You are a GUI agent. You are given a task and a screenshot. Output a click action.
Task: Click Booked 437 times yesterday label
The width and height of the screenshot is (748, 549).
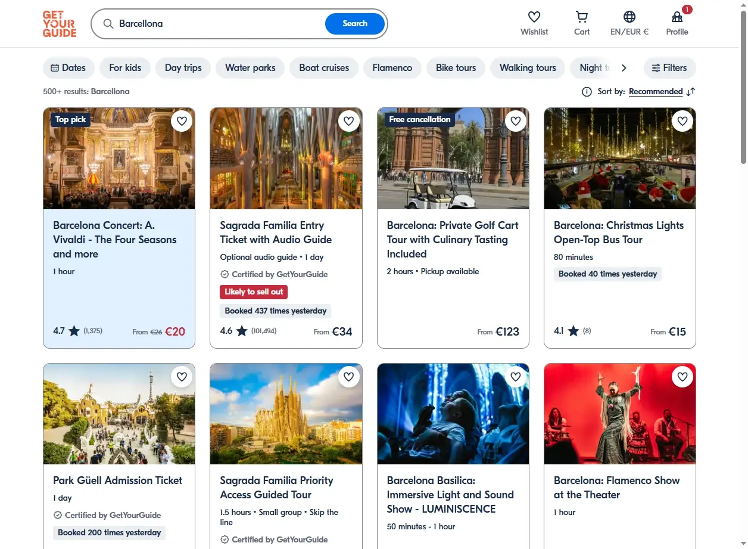coord(276,311)
